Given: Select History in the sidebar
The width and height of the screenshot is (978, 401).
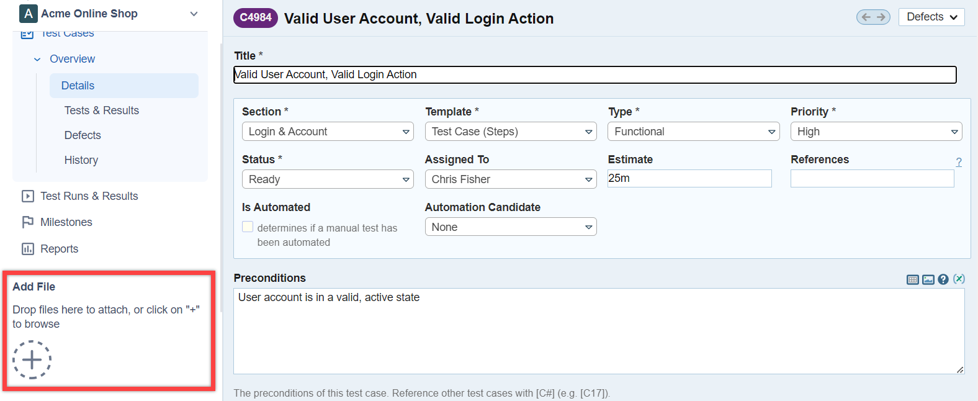Looking at the screenshot, I should pyautogui.click(x=81, y=160).
